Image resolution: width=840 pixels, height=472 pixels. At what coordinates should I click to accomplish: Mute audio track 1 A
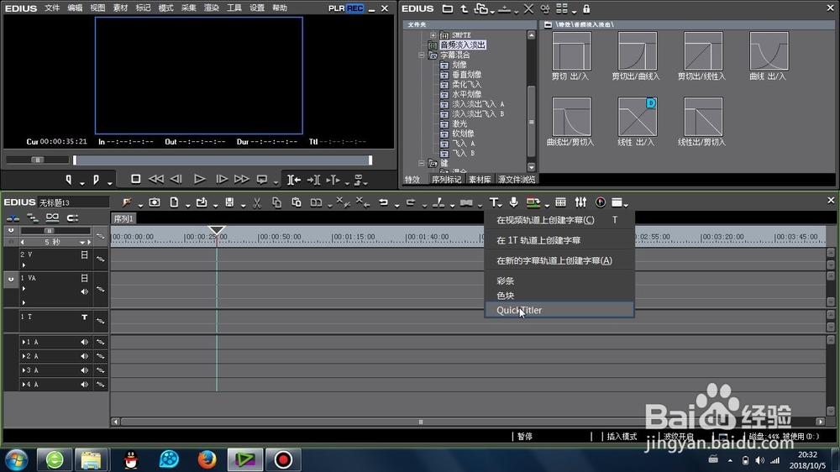[84, 342]
